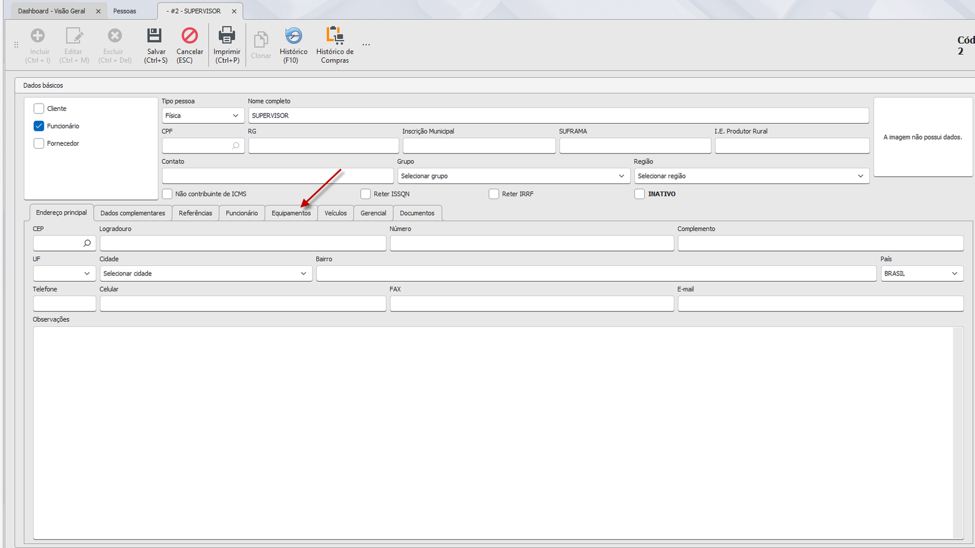
Task: Expand the Selecionar grupo dropdown
Action: click(x=514, y=176)
